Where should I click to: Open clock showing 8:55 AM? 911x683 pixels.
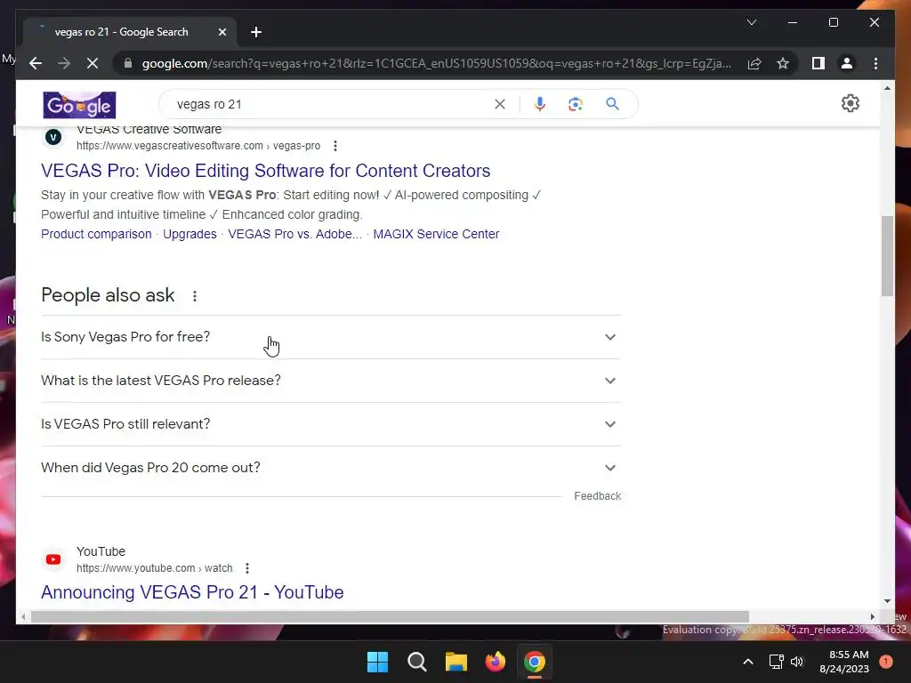[x=844, y=662]
